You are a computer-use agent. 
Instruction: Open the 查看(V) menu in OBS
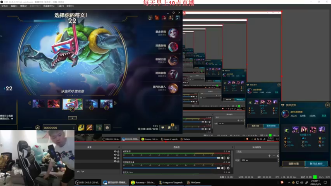(24, 6)
